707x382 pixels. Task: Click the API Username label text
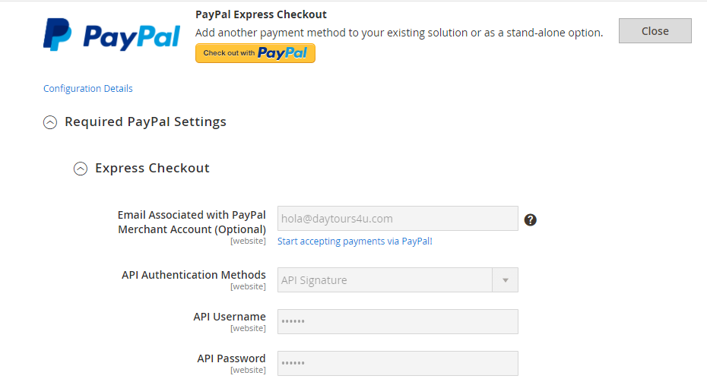pyautogui.click(x=230, y=317)
